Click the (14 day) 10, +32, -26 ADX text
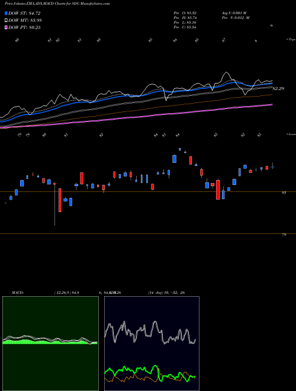Image resolution: width=296 pixels, height=391 pixels. [x=166, y=293]
